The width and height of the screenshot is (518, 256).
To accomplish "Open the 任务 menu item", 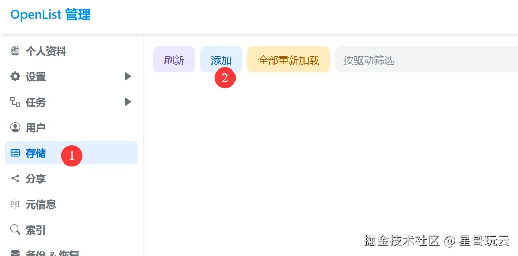I will pos(72,102).
